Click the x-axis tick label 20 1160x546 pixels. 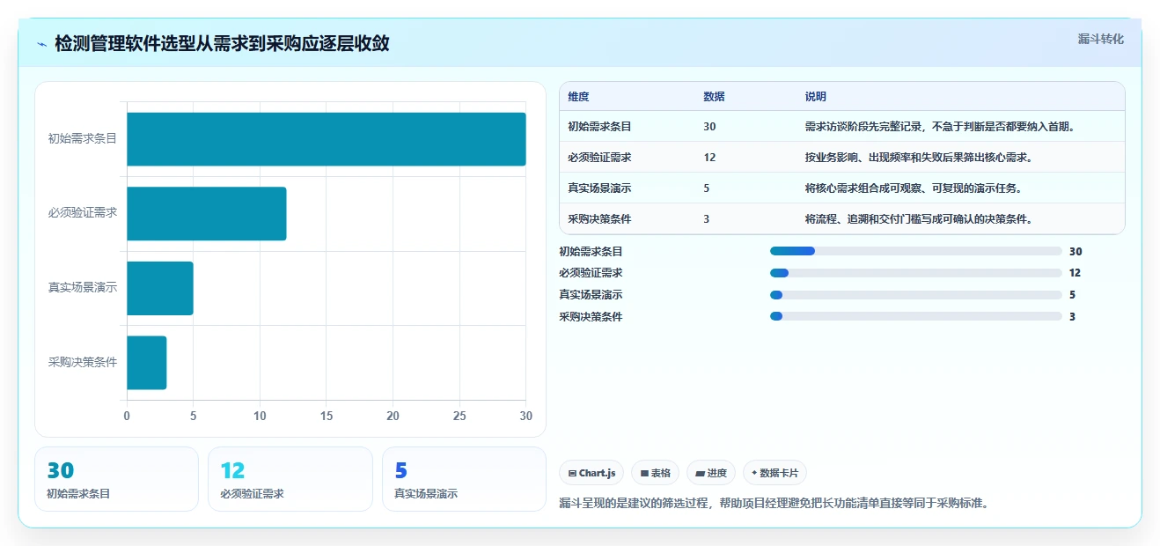coord(393,416)
